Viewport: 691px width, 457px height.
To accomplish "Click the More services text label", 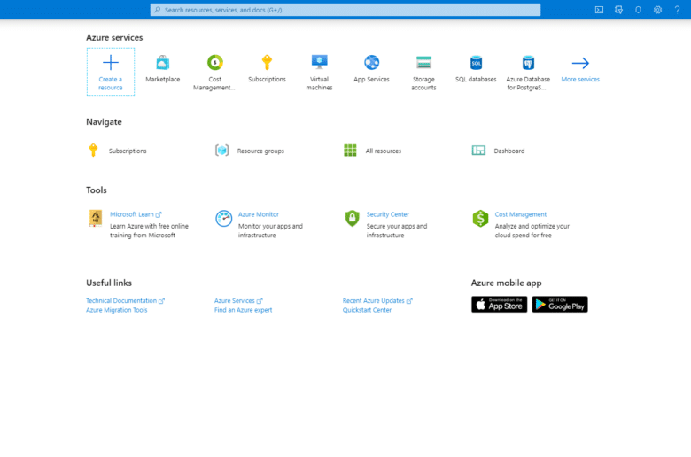I will pyautogui.click(x=580, y=80).
